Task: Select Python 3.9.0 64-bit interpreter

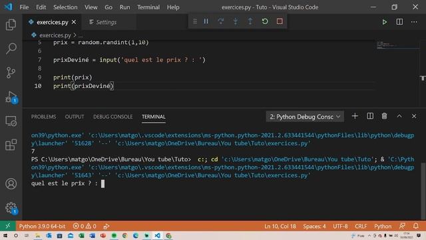Action: click(x=42, y=226)
